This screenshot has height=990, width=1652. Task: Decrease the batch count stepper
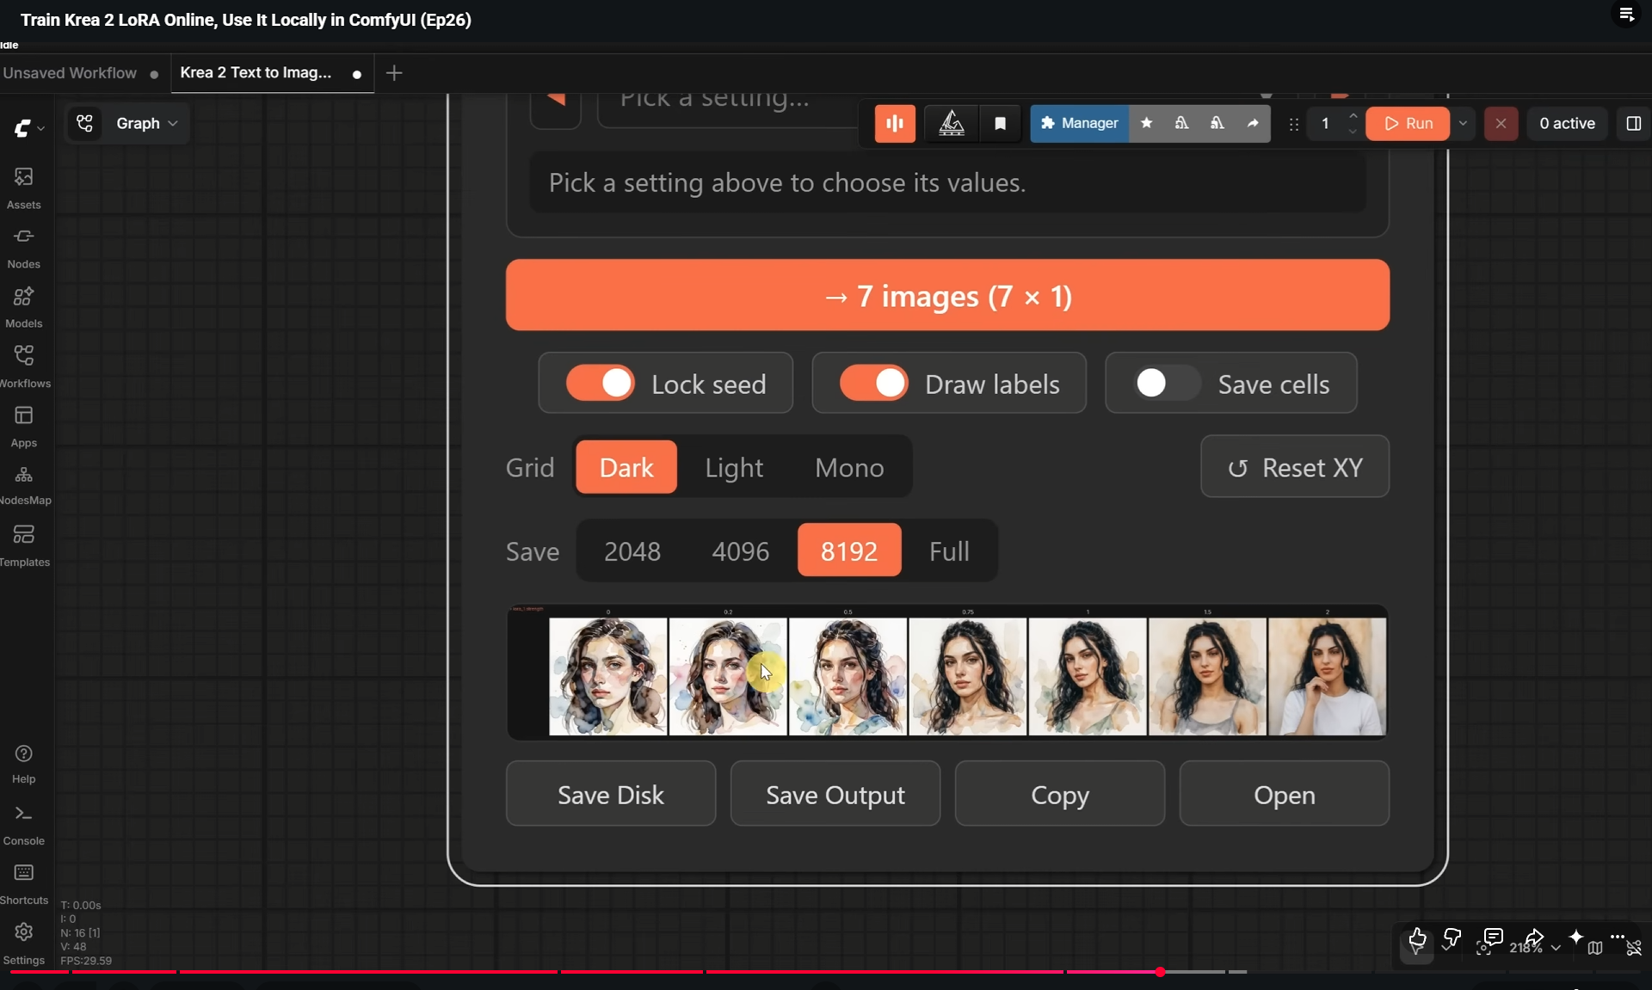1353,132
